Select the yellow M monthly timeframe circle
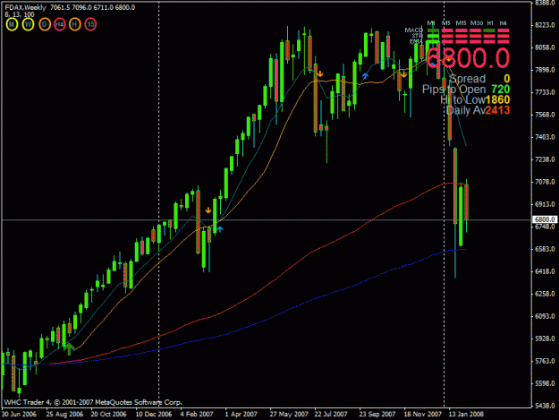This screenshot has height=420, width=559. pyautogui.click(x=12, y=24)
